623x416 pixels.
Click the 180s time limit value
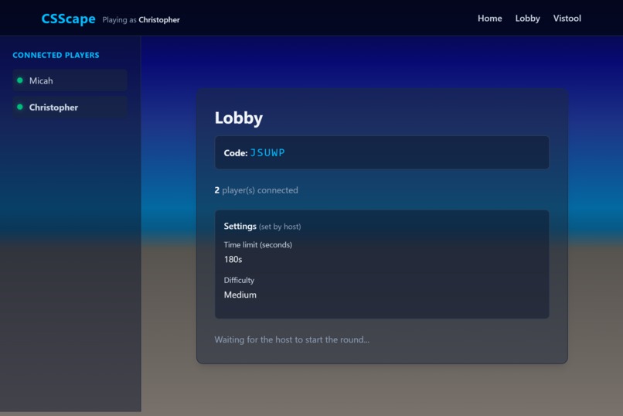[233, 260]
